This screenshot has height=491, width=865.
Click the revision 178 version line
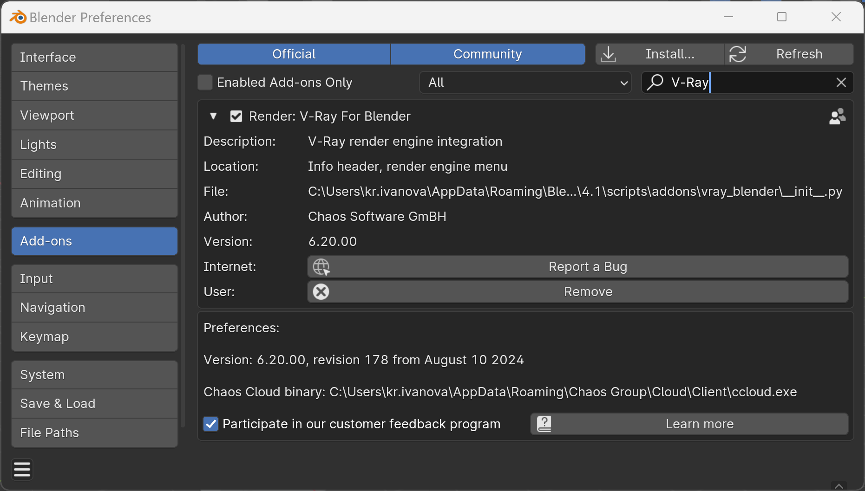coord(364,360)
